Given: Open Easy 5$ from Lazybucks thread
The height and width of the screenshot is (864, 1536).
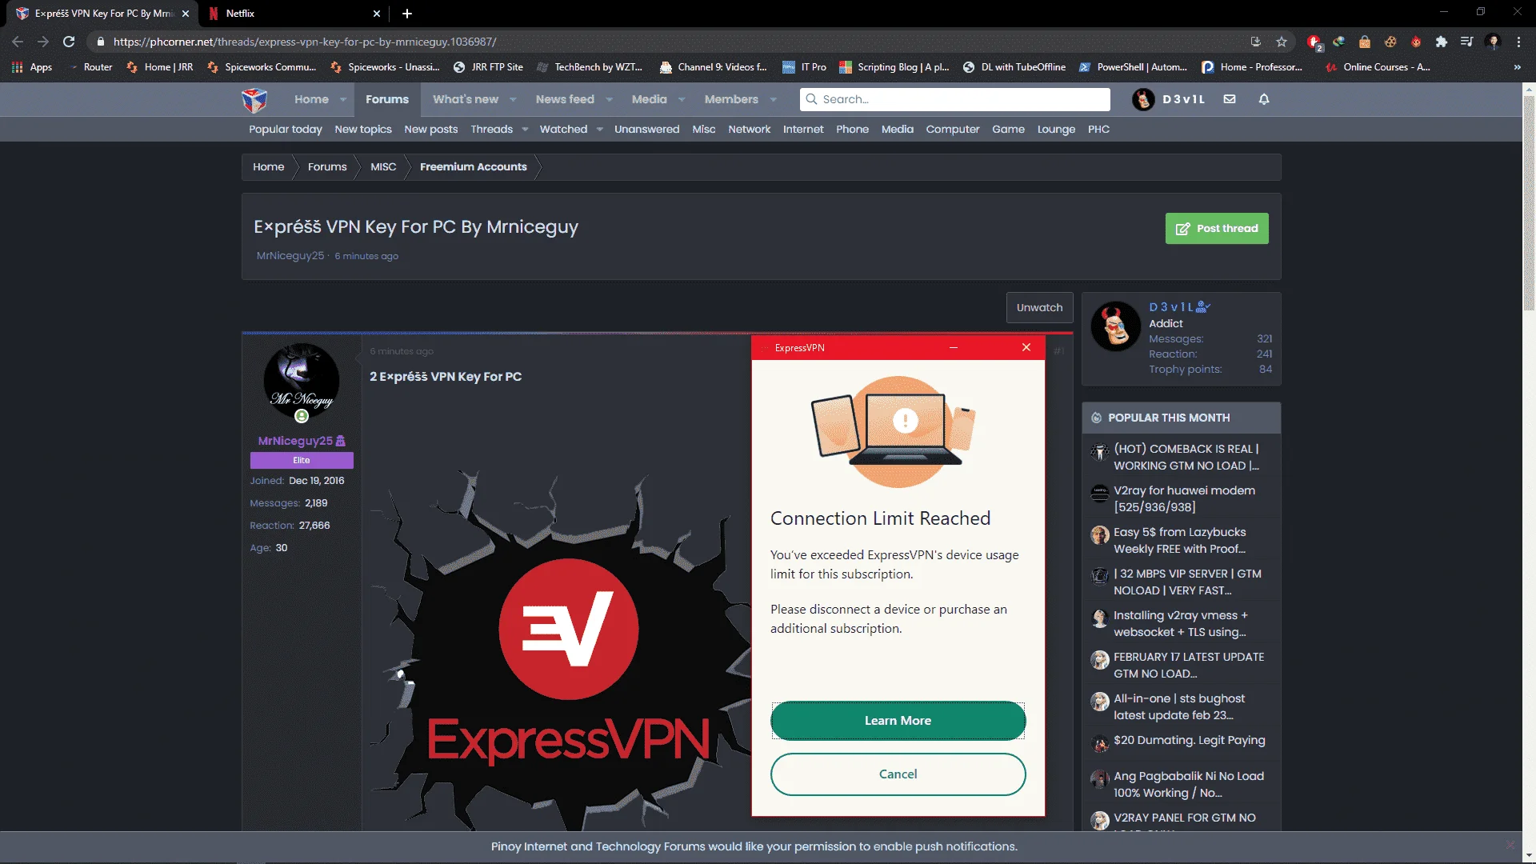Looking at the screenshot, I should pos(1180,540).
